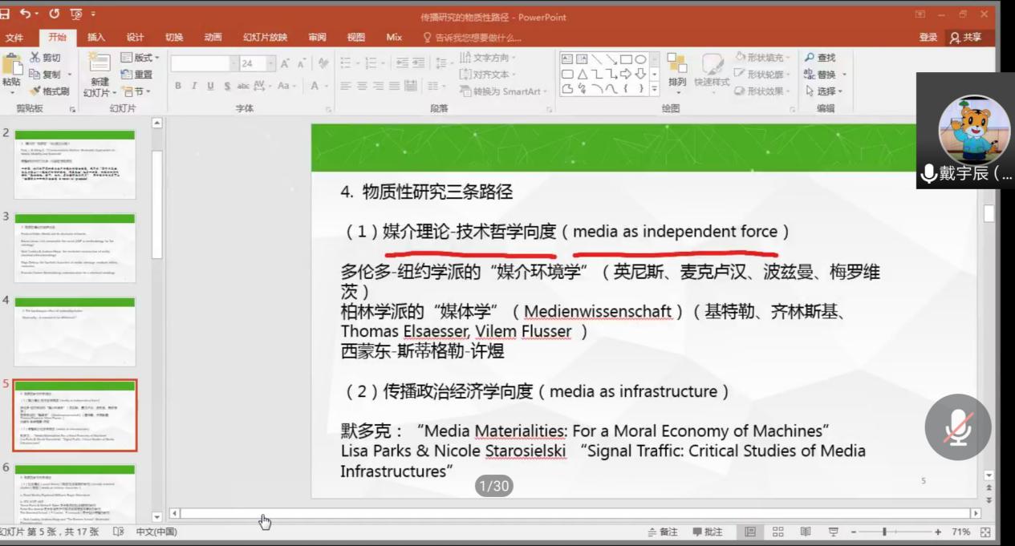Viewport: 1015px width, 546px height.
Task: Select the oval shape in shapes gallery
Action: 640,59
